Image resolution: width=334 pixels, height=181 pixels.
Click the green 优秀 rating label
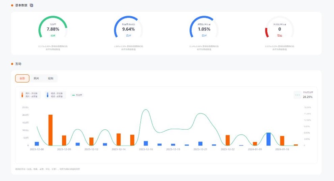pos(53,36)
